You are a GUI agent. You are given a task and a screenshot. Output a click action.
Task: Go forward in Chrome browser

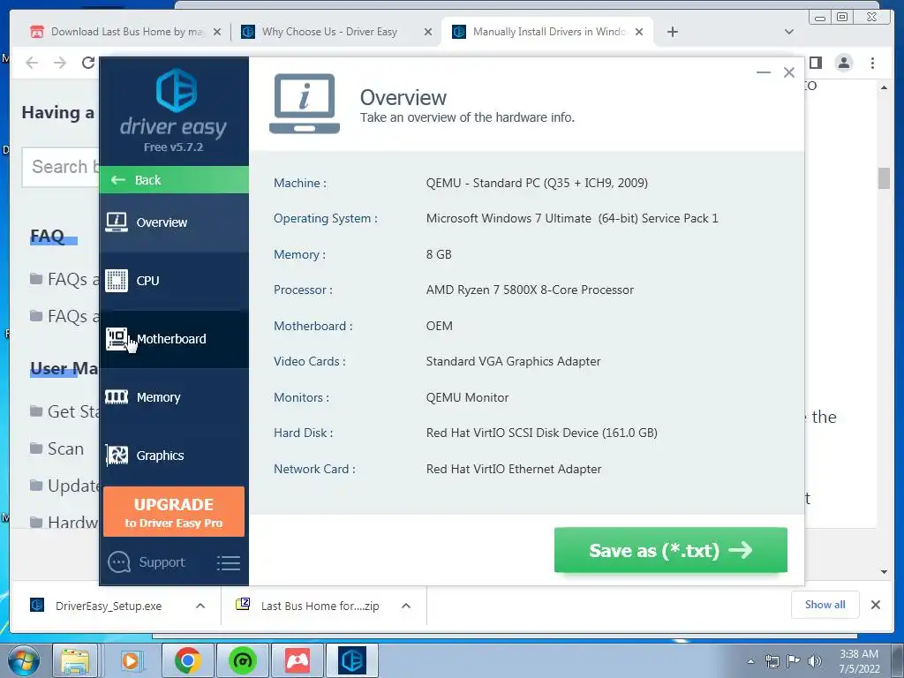[x=60, y=63]
